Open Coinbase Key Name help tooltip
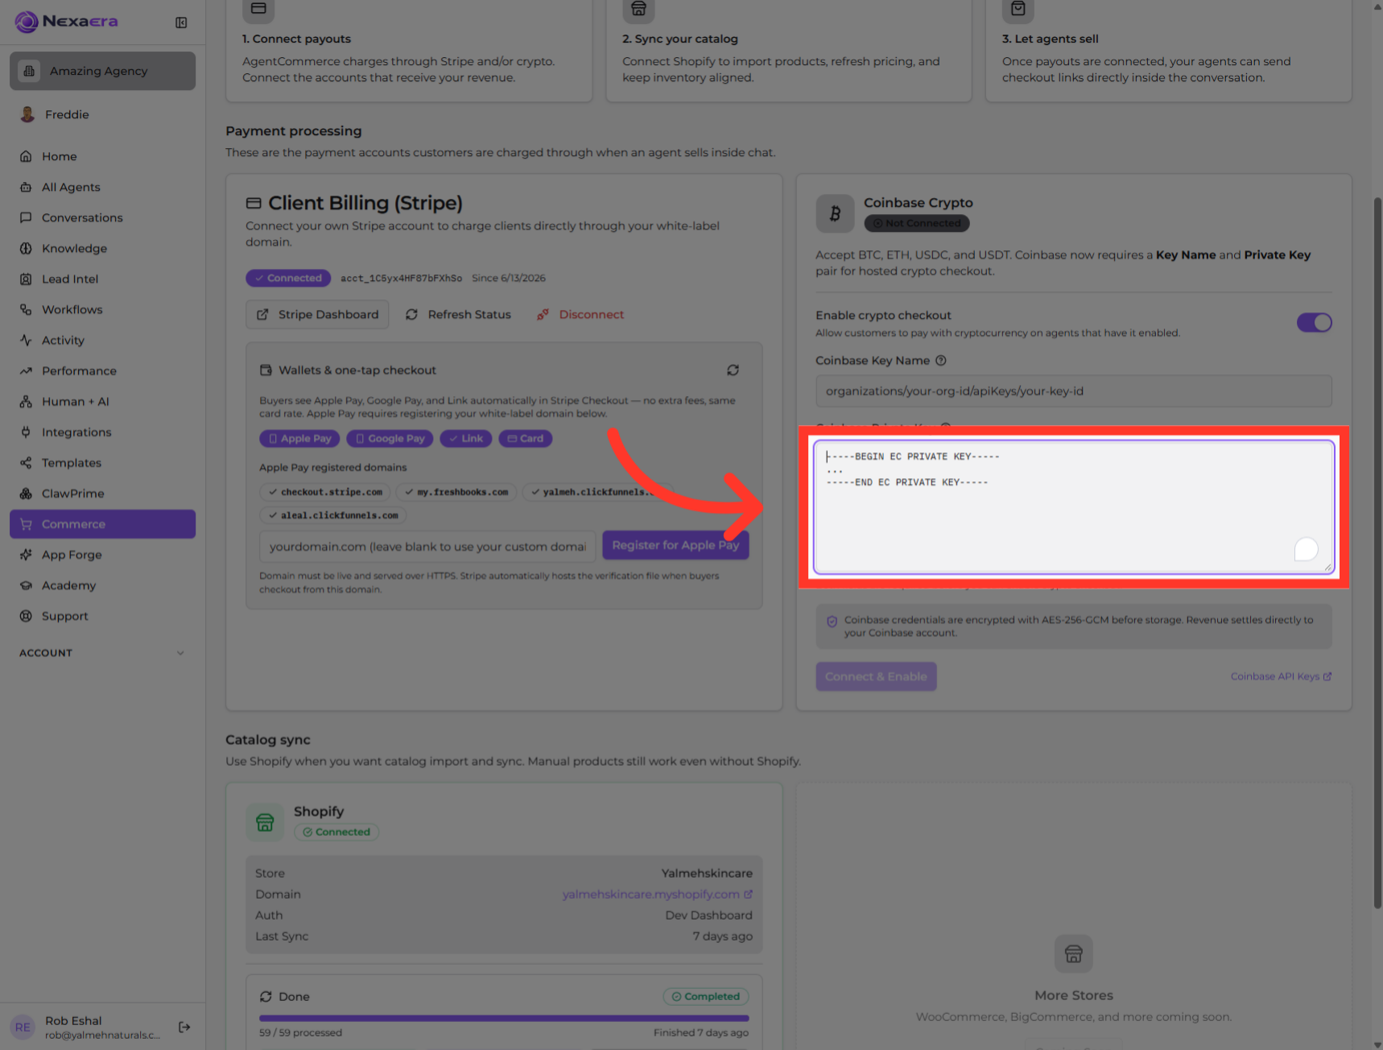Image resolution: width=1383 pixels, height=1050 pixels. [940, 361]
